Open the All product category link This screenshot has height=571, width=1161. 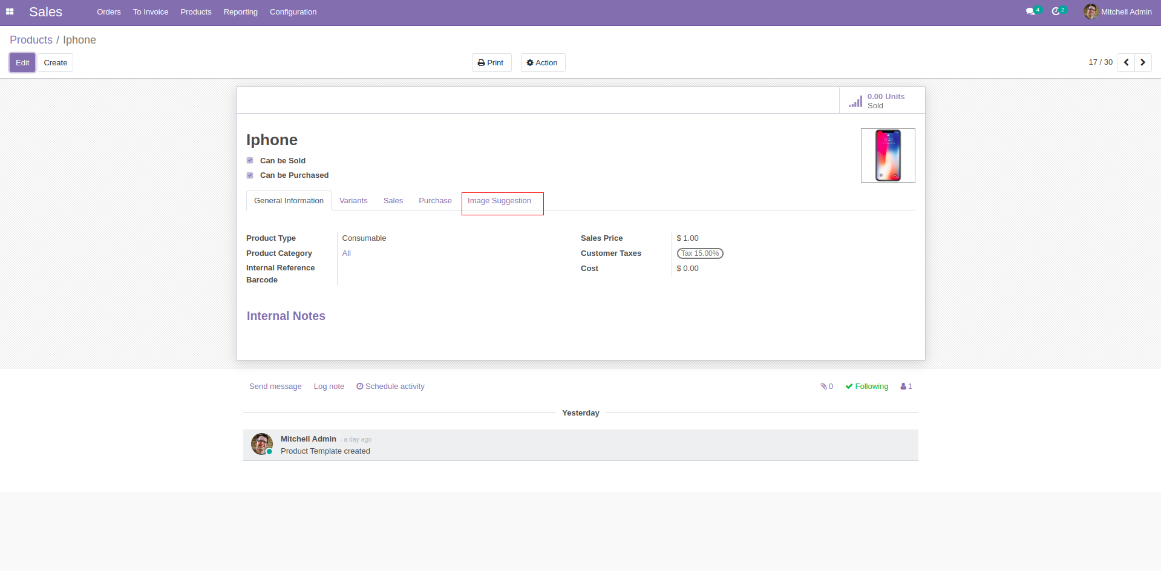(347, 253)
